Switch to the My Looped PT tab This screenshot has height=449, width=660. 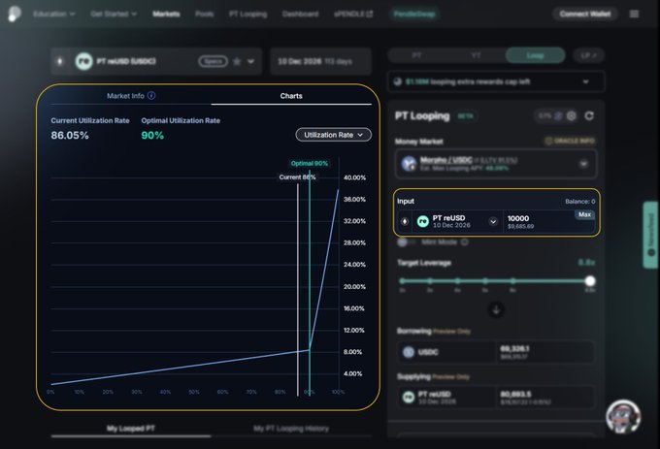point(130,429)
